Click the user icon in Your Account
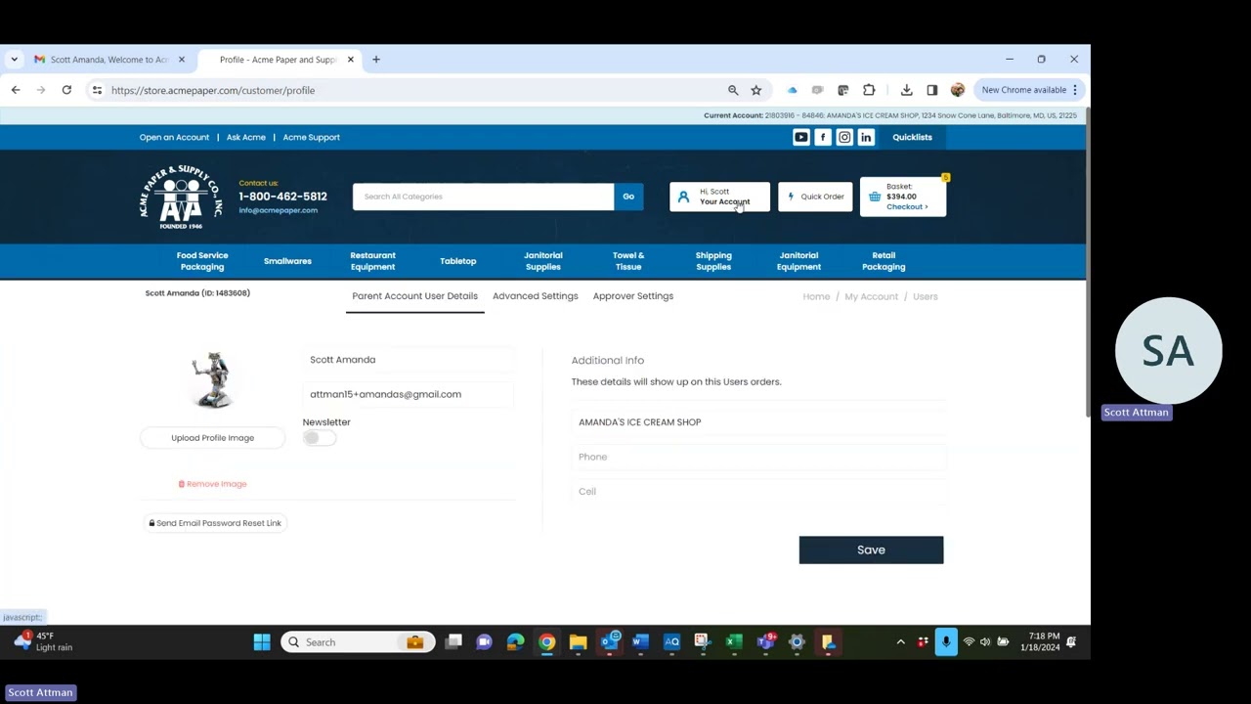The width and height of the screenshot is (1251, 704). pyautogui.click(x=683, y=197)
